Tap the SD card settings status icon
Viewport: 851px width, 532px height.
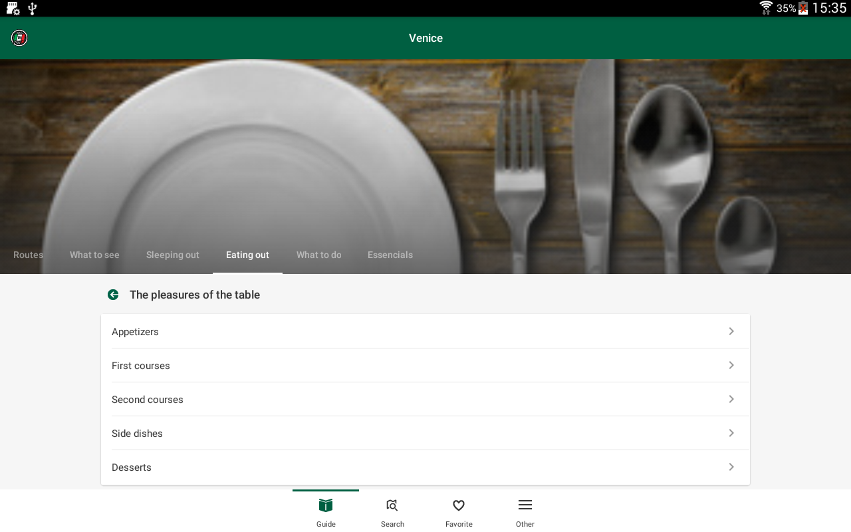pyautogui.click(x=13, y=9)
